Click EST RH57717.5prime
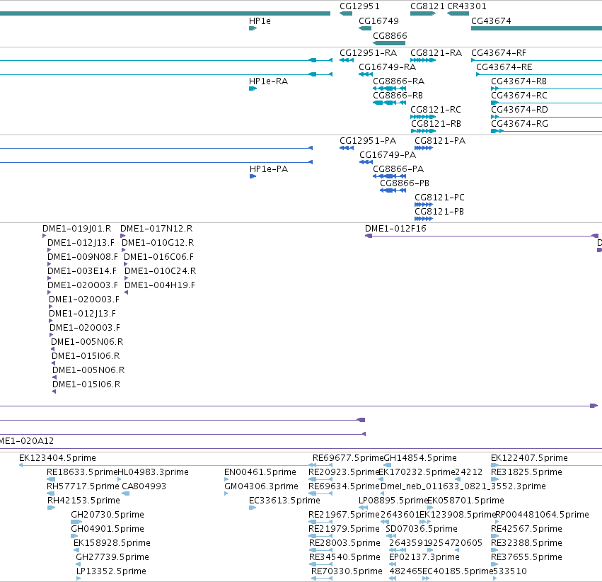 (83, 486)
